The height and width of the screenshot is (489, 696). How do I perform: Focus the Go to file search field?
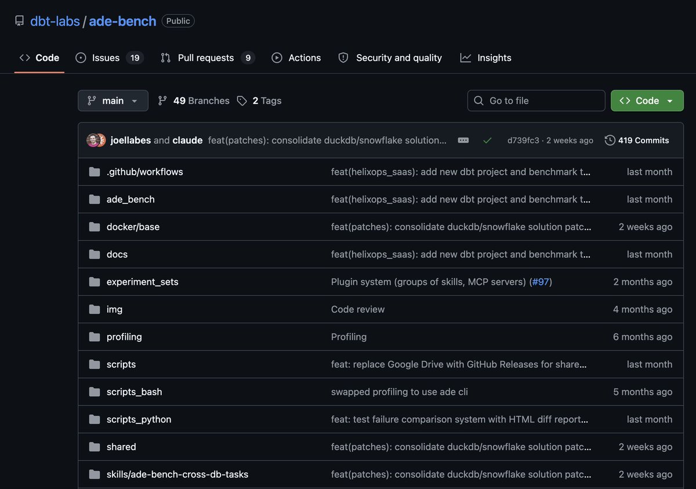coord(536,100)
